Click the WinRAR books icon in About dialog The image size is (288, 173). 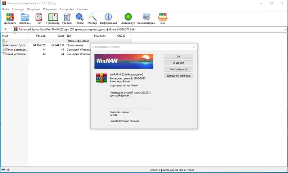coord(101,78)
